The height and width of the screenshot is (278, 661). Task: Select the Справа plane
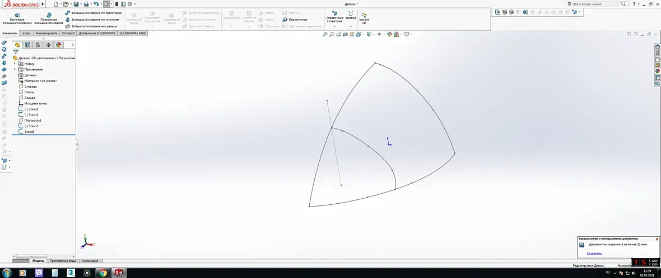[x=27, y=98]
